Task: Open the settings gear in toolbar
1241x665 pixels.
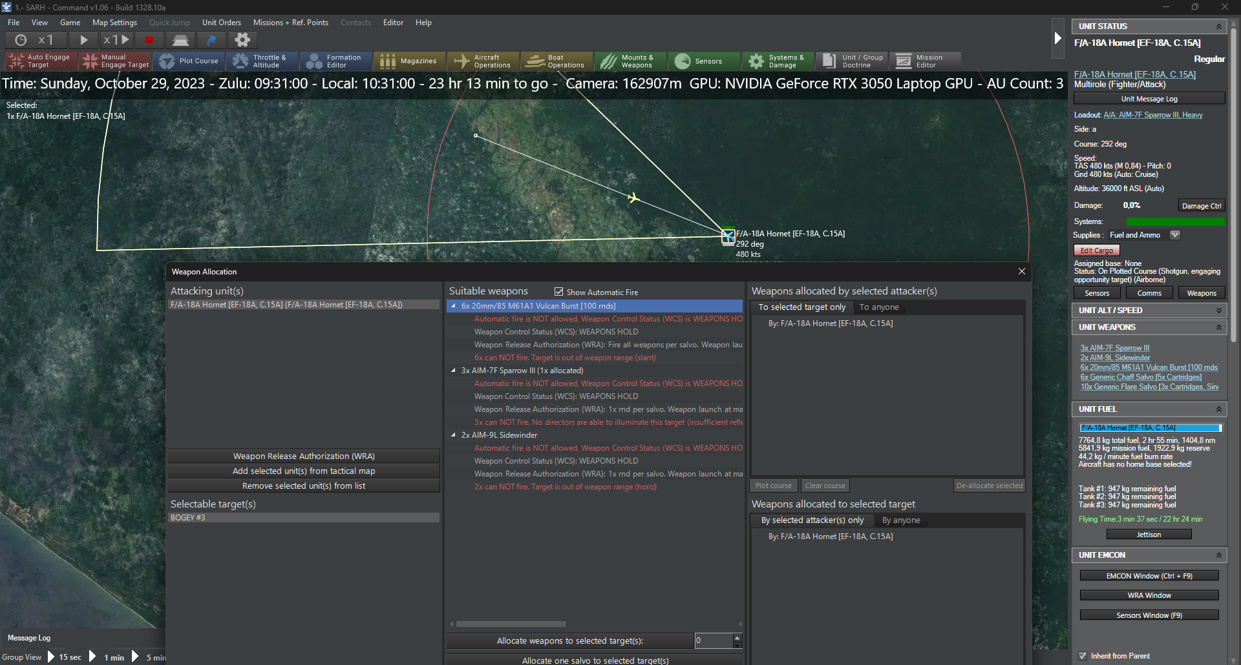Action: pos(242,40)
